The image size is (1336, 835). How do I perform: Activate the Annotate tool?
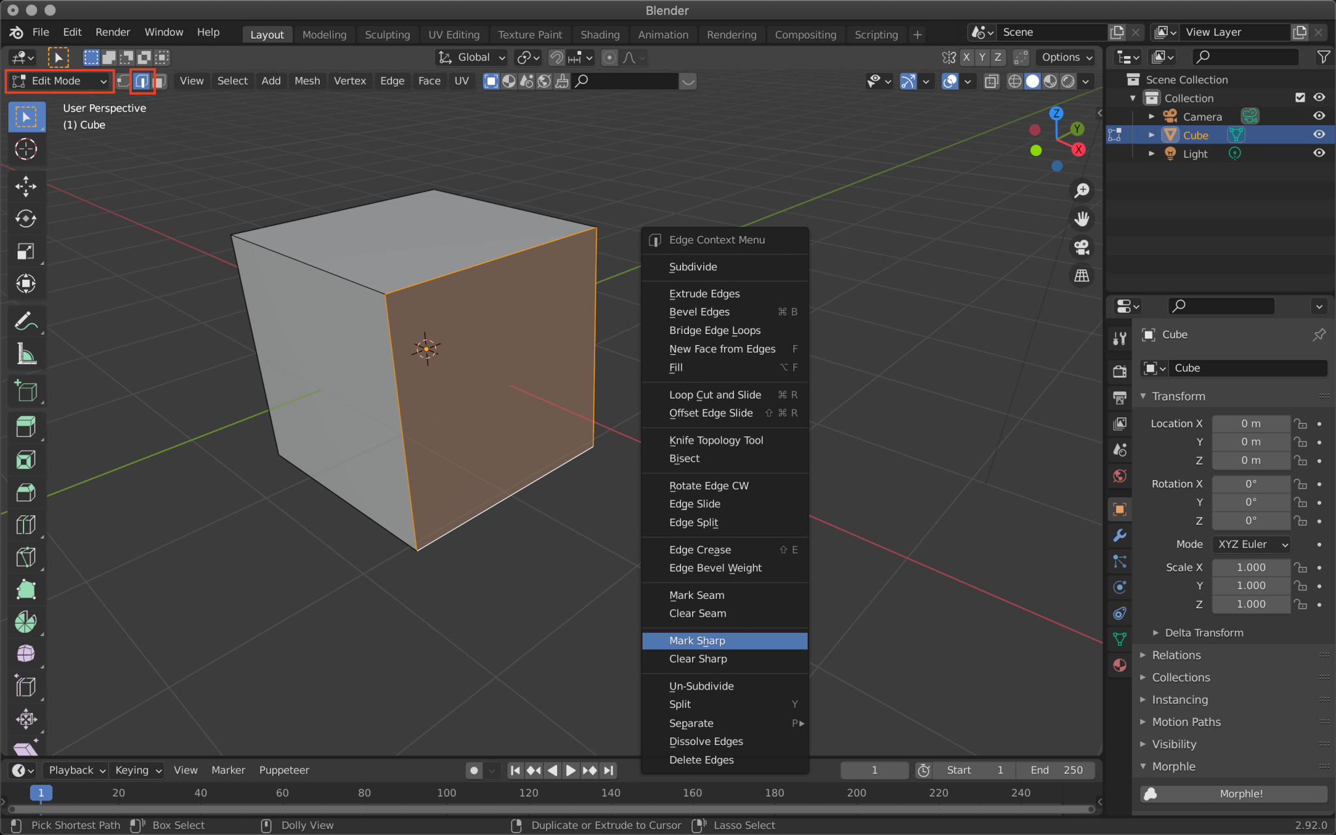[26, 320]
